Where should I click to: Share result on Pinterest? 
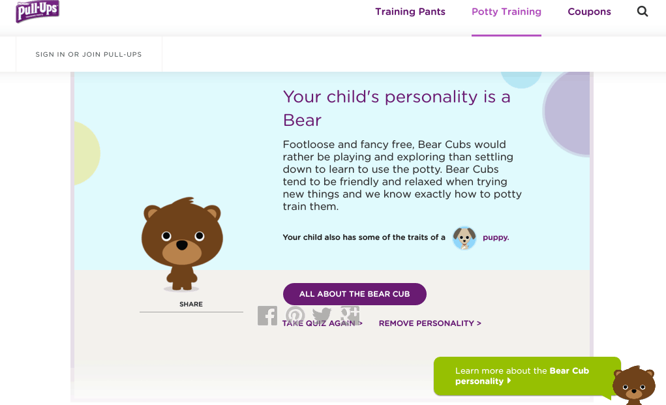click(x=295, y=316)
